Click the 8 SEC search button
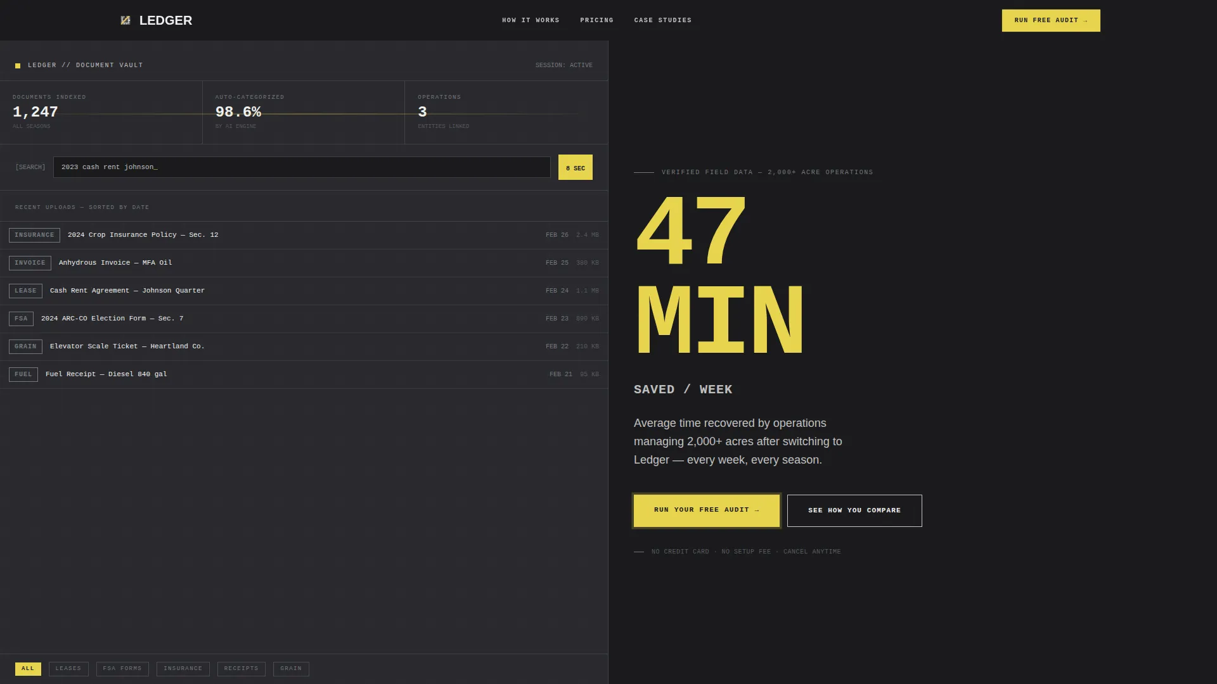 click(576, 167)
